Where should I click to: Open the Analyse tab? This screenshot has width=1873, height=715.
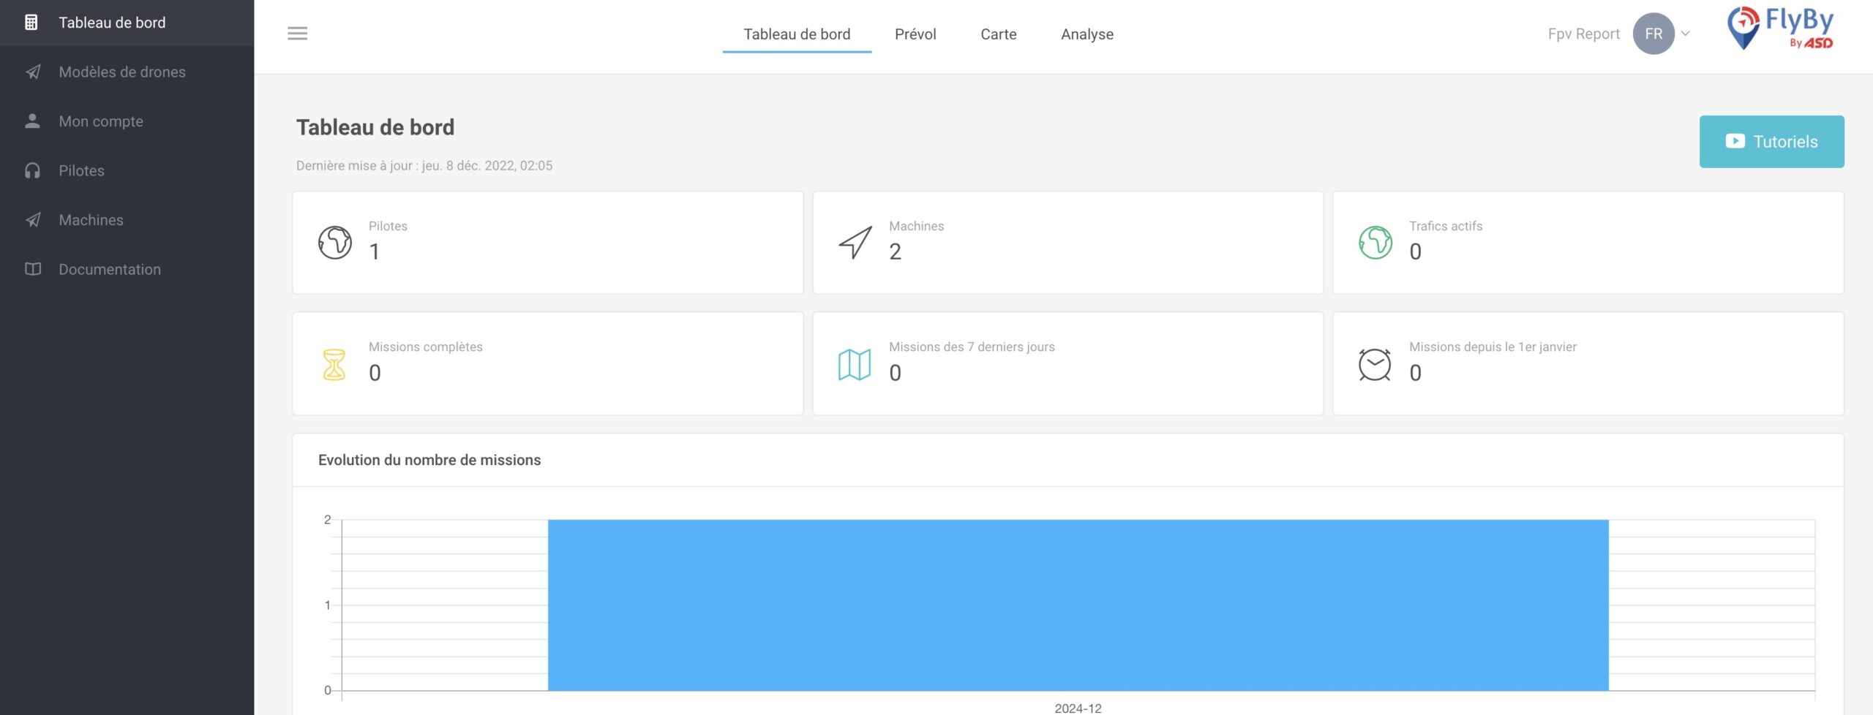pos(1086,34)
